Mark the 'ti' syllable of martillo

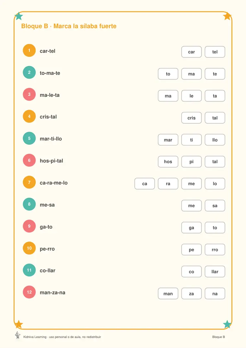tap(191, 140)
